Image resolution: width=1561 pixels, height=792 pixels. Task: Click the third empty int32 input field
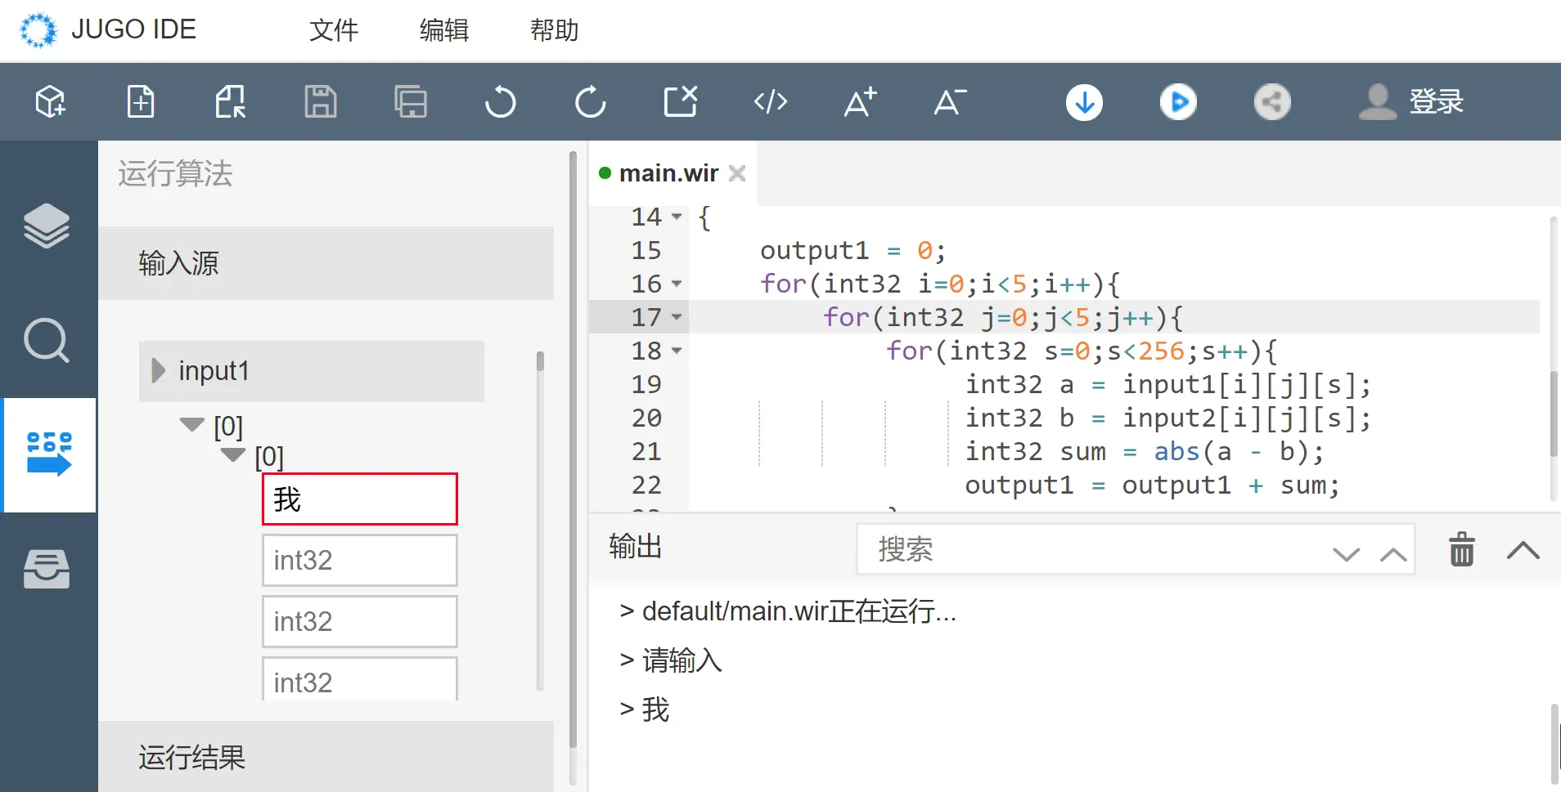click(360, 679)
